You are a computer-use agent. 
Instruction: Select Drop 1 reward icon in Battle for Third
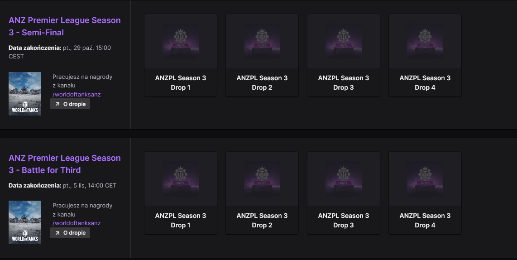pyautogui.click(x=181, y=179)
